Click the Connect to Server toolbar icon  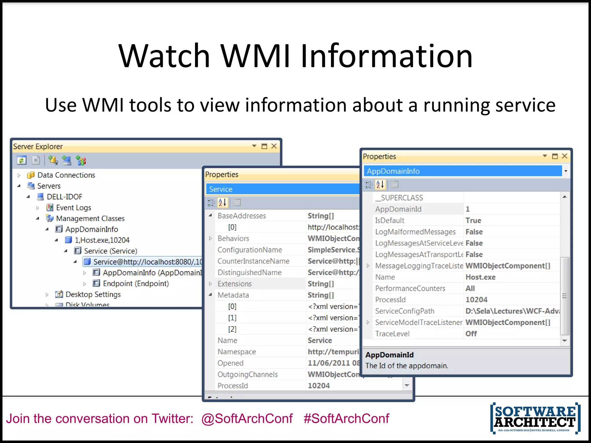67,160
